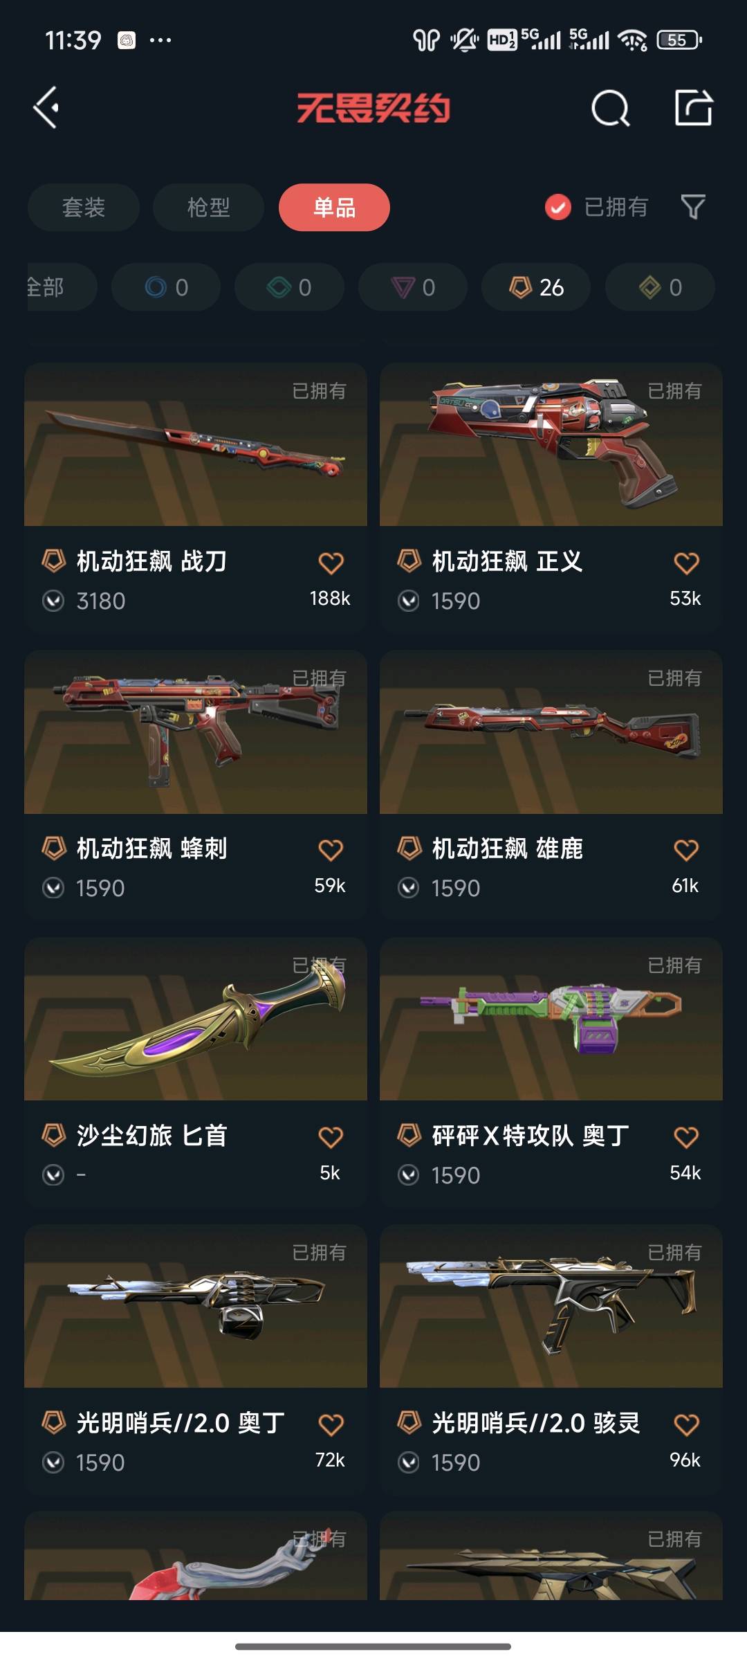Choose the 全部 all filter chip

[x=61, y=287]
